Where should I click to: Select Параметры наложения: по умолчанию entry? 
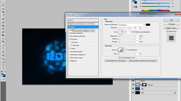pos(83,24)
